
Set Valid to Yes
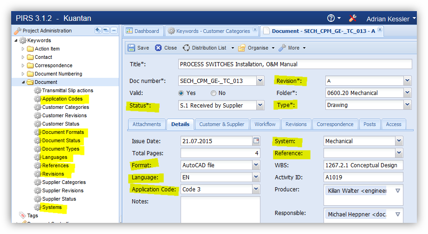click(x=181, y=93)
